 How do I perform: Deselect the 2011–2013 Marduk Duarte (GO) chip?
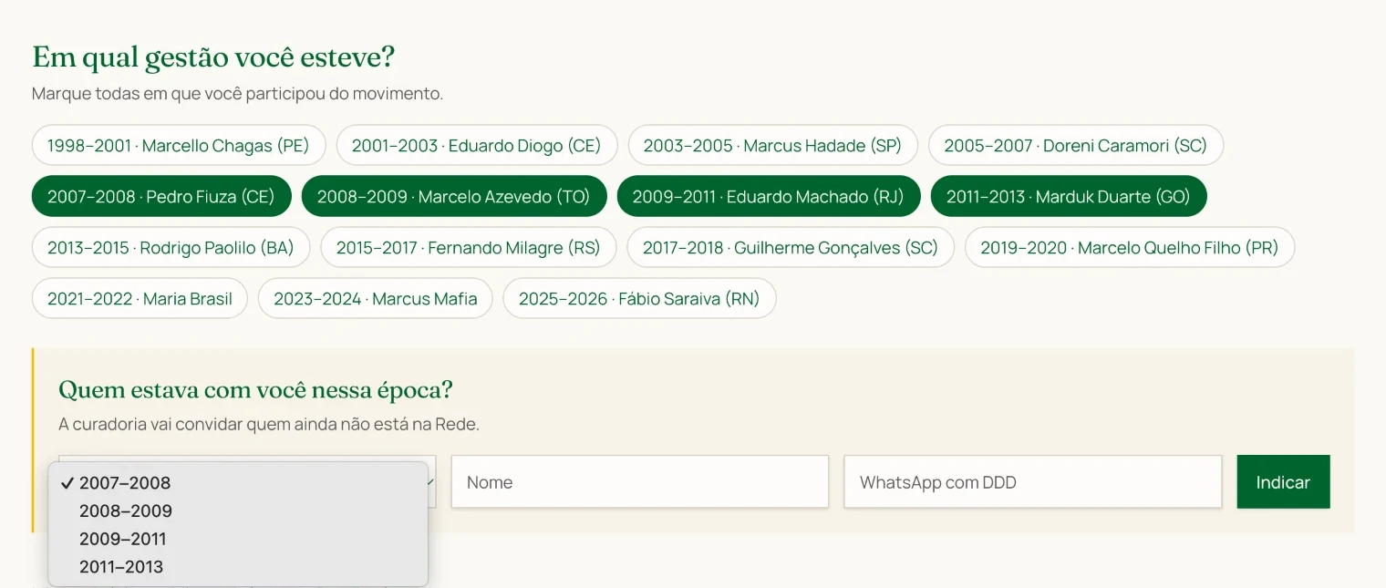click(1069, 196)
